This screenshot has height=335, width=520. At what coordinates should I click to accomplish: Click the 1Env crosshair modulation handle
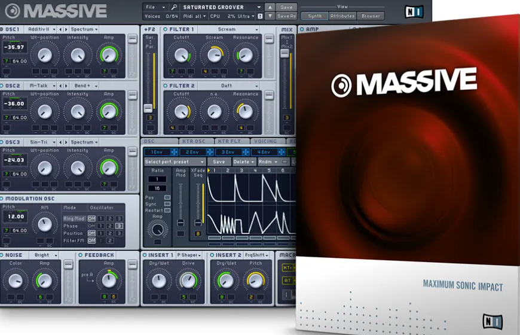tap(174, 152)
